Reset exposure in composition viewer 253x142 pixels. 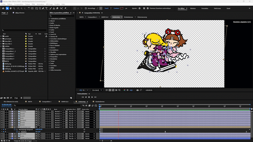128,90
